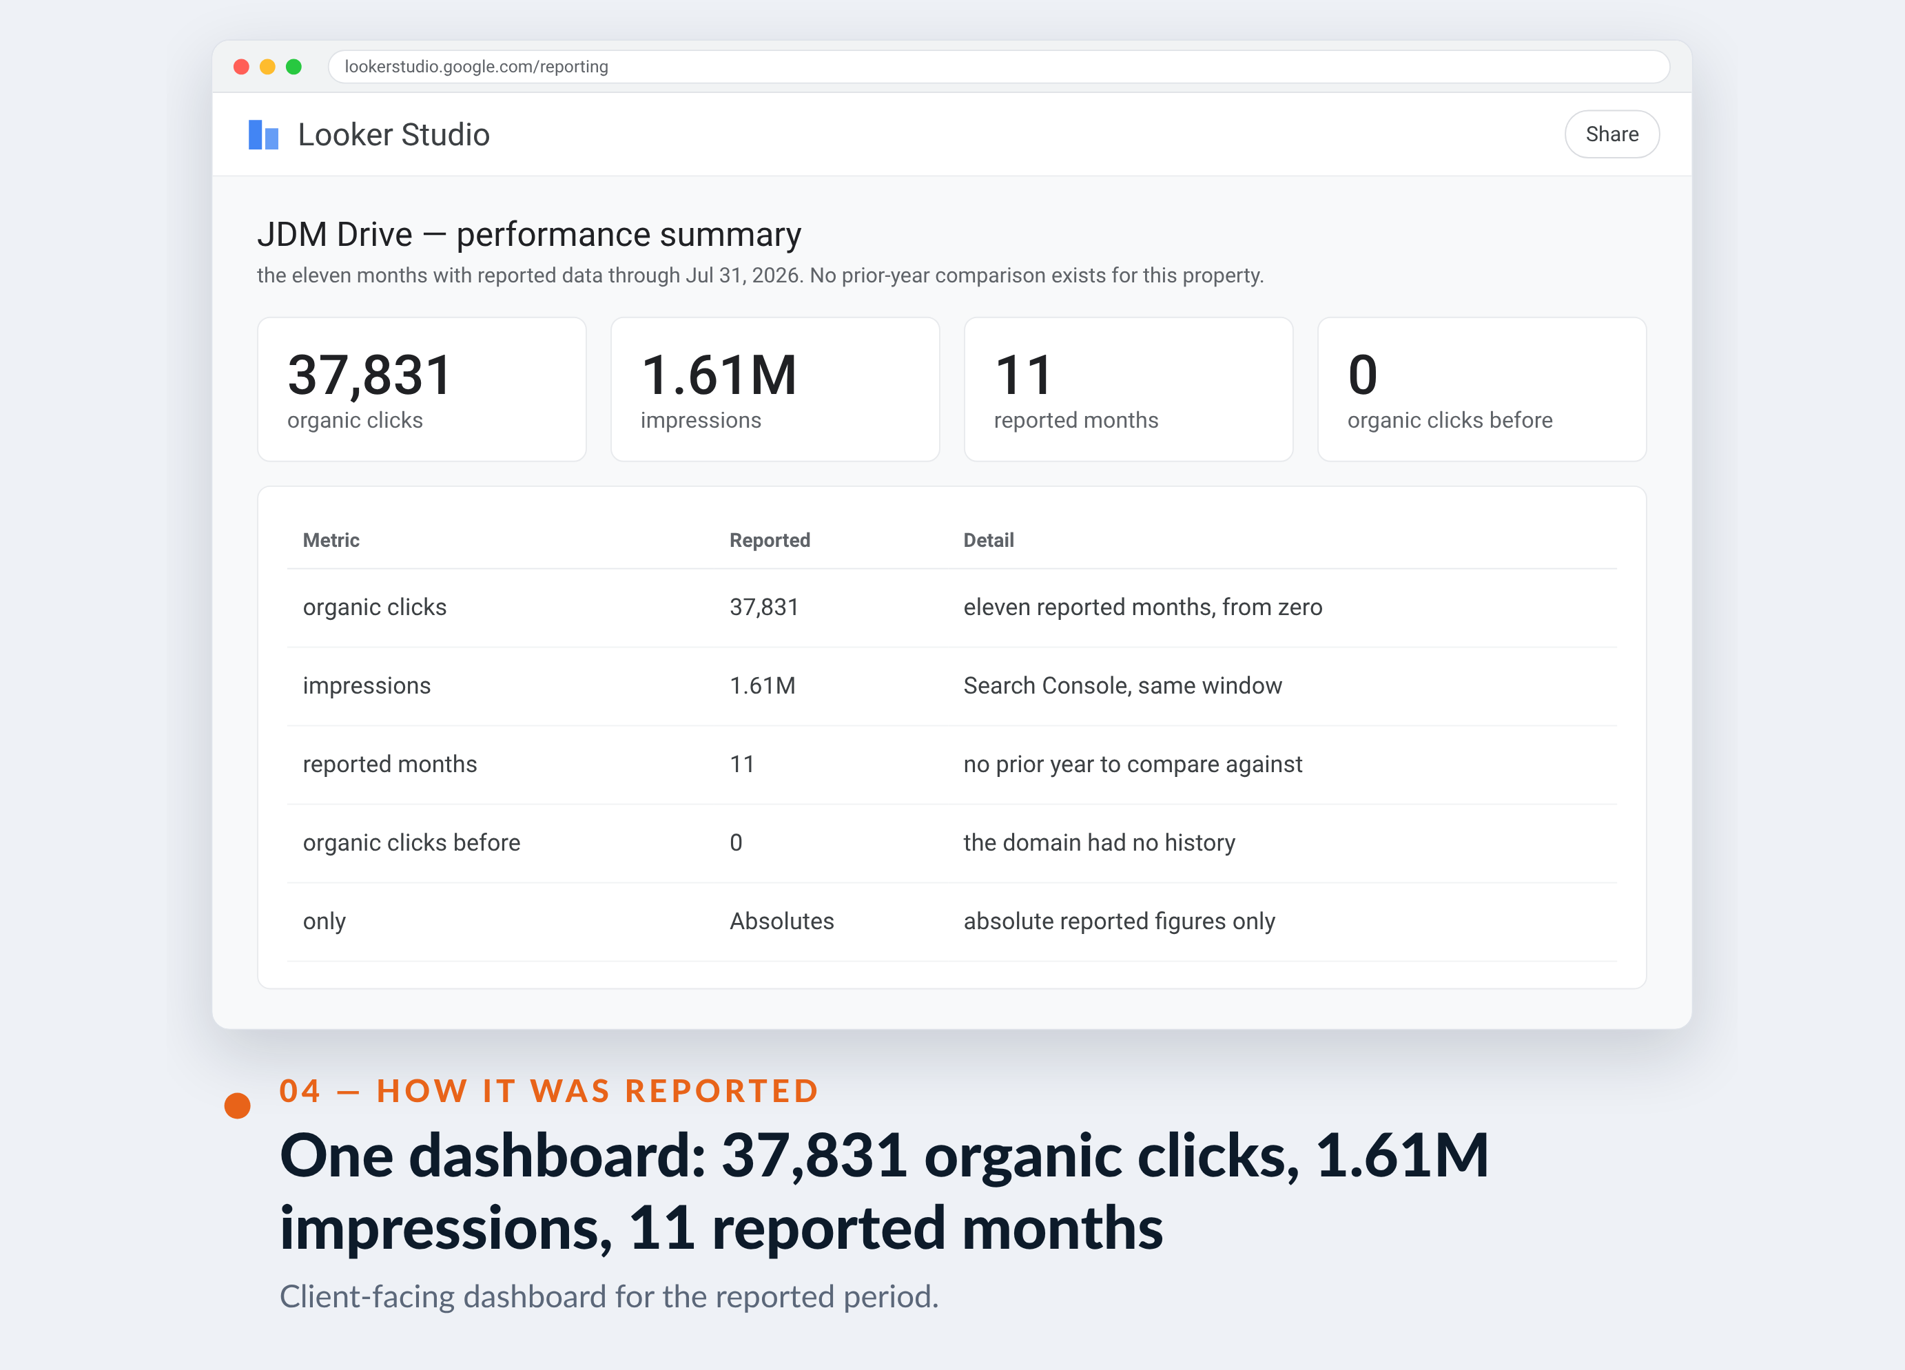Click 'absolute reported figures only' detail
Image resolution: width=1905 pixels, height=1370 pixels.
click(x=1119, y=921)
